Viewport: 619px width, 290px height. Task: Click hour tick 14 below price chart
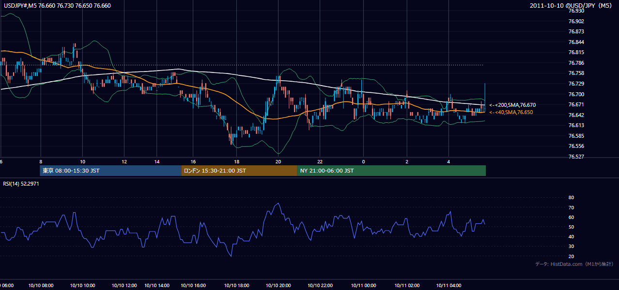pyautogui.click(x=157, y=161)
